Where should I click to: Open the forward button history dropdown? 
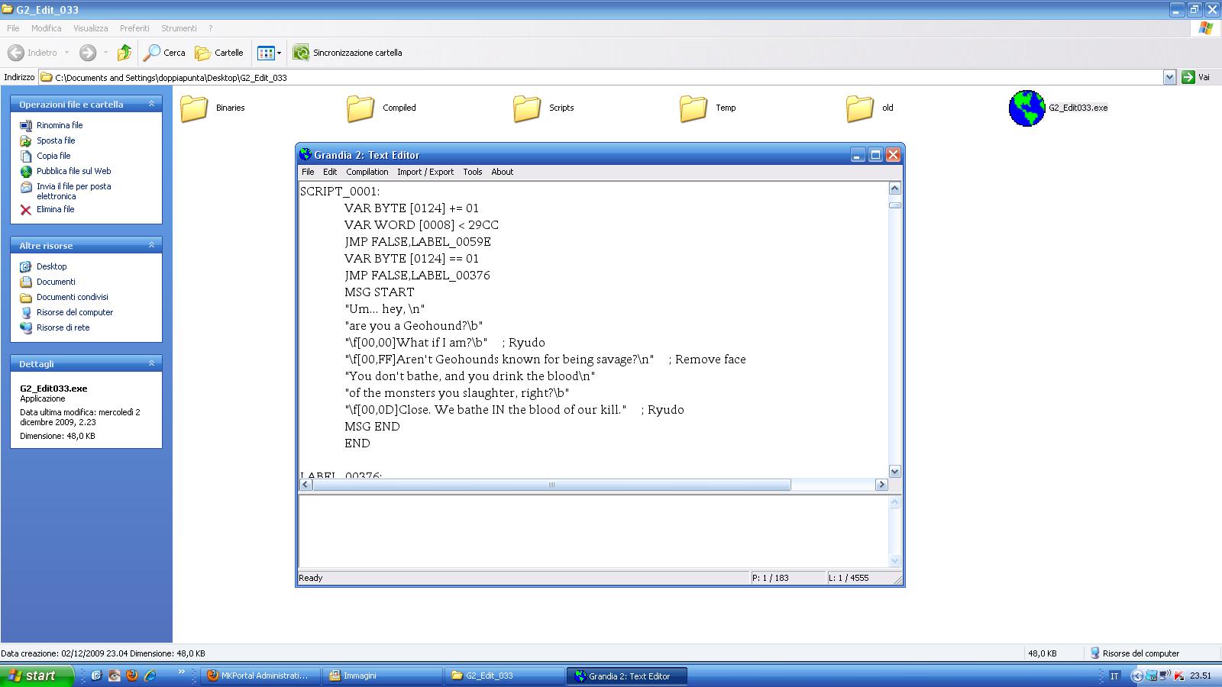point(105,53)
